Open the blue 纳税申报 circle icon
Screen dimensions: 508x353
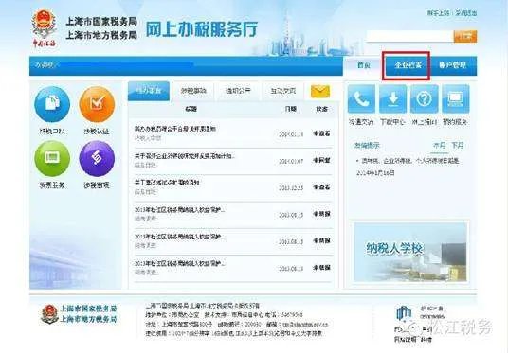click(x=52, y=104)
